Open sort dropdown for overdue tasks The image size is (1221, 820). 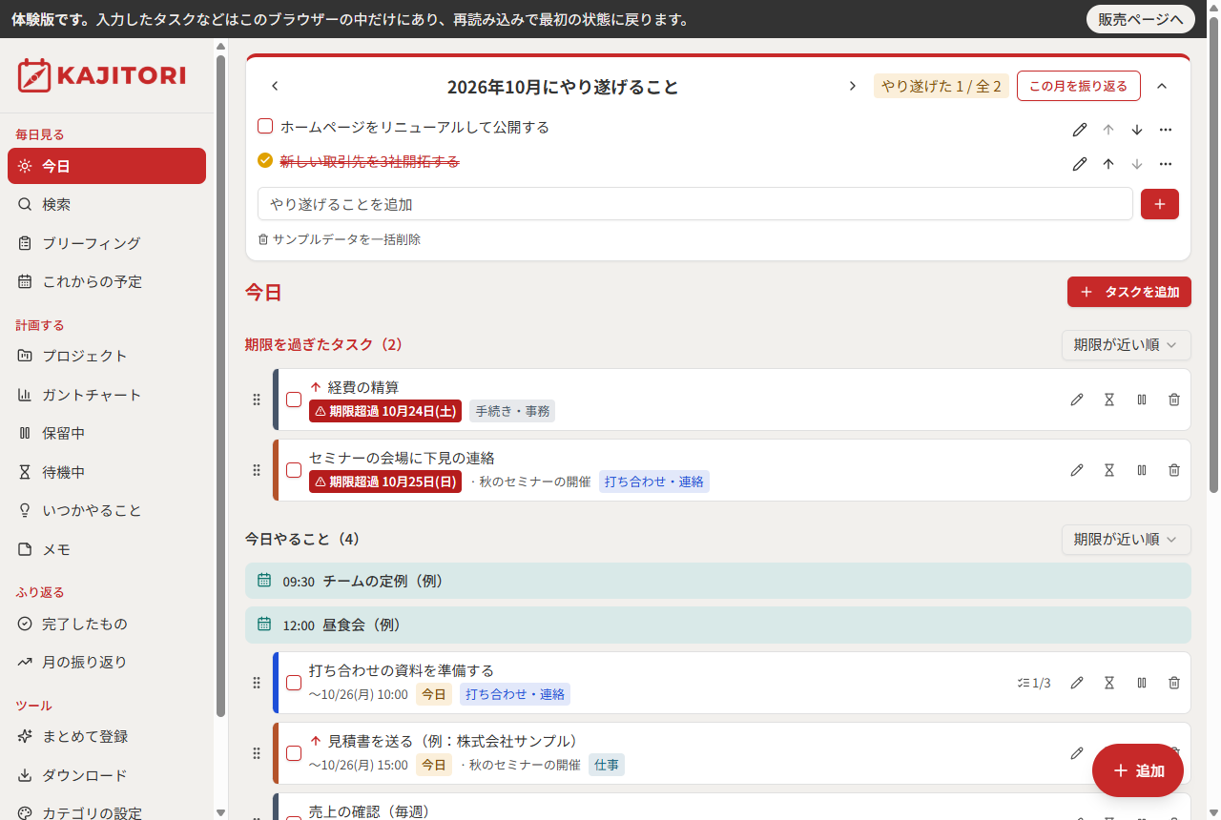[1127, 345]
